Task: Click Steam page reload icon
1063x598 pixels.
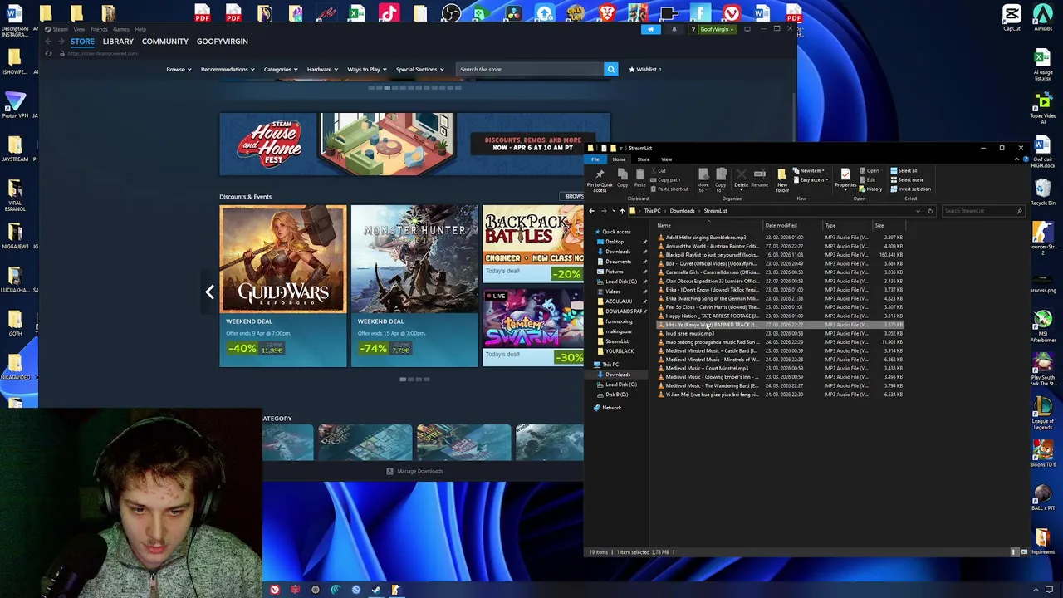Action: click(49, 53)
